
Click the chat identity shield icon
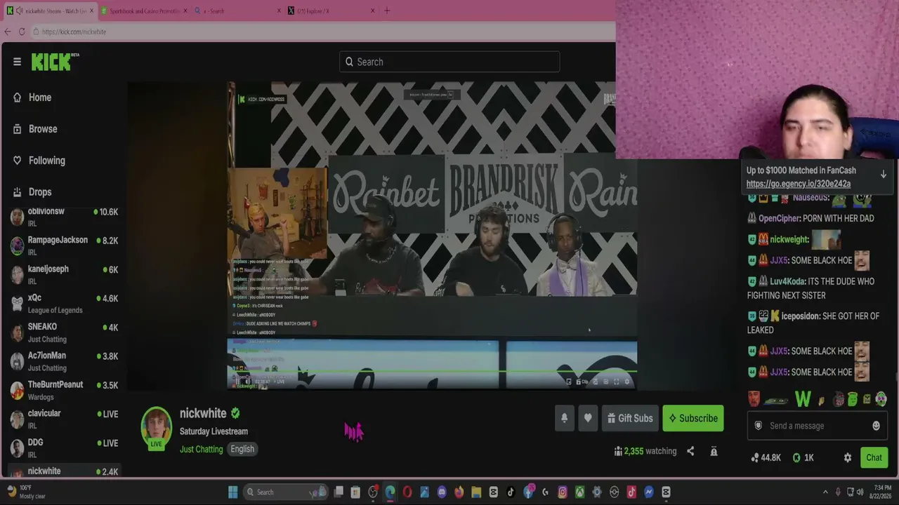(758, 426)
